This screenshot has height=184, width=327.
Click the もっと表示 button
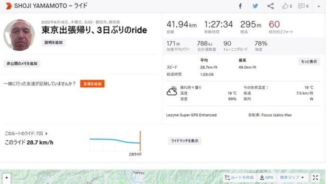point(309,62)
